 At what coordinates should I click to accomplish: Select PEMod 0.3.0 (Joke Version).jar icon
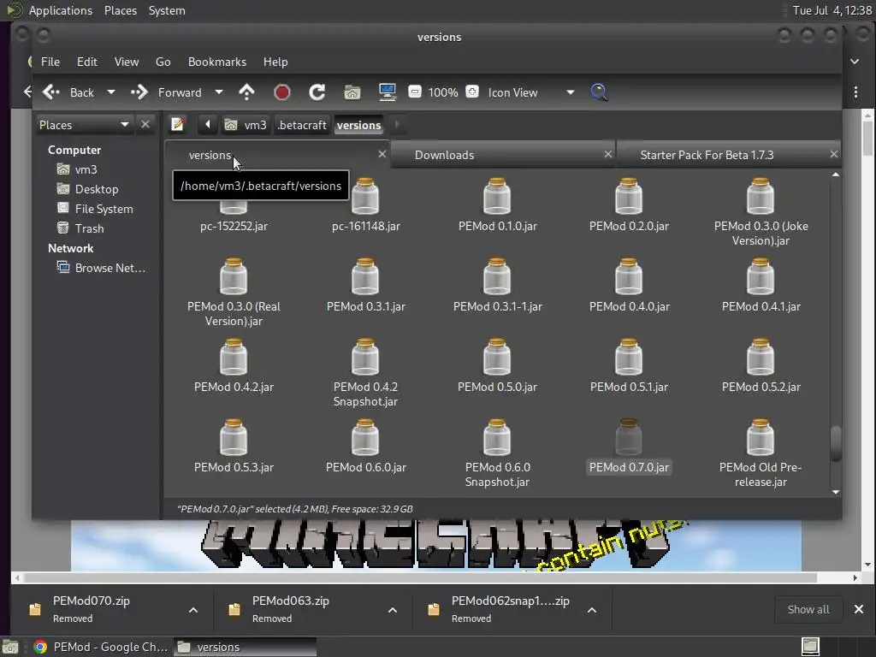tap(761, 196)
